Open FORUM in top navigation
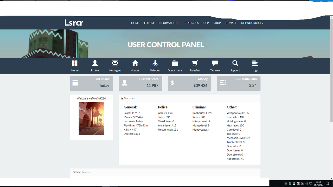333x187 pixels. point(149,23)
